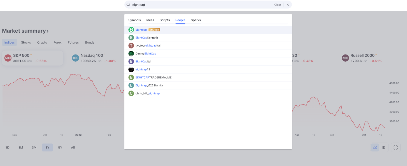
Task: Click the X close search icon
Action: click(x=288, y=5)
